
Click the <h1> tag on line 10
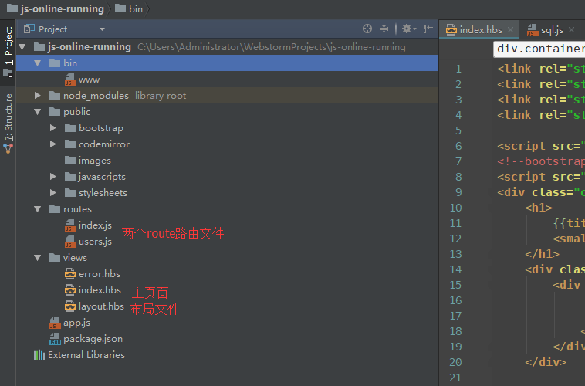tap(539, 208)
